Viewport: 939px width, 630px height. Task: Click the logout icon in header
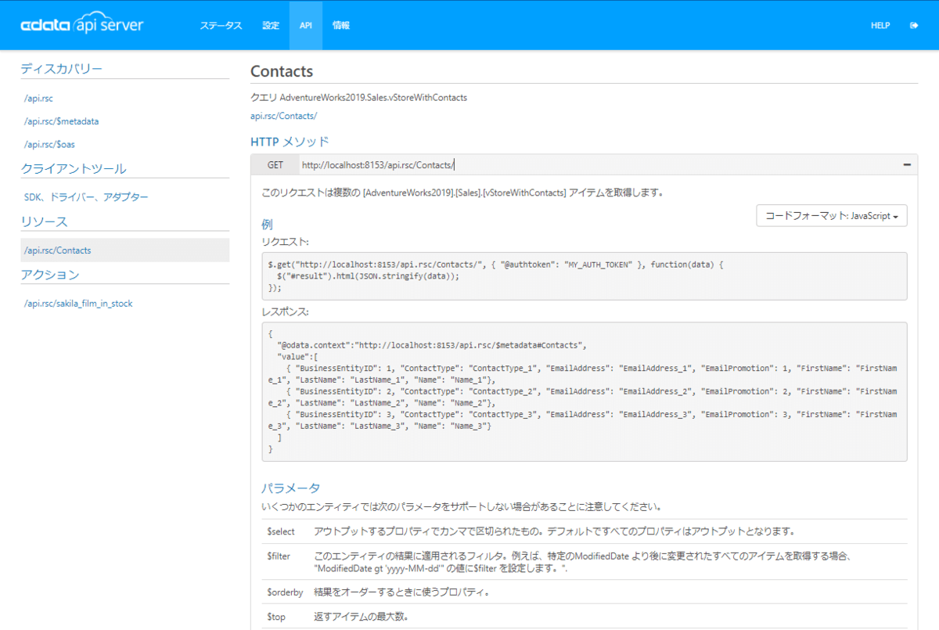pyautogui.click(x=913, y=26)
